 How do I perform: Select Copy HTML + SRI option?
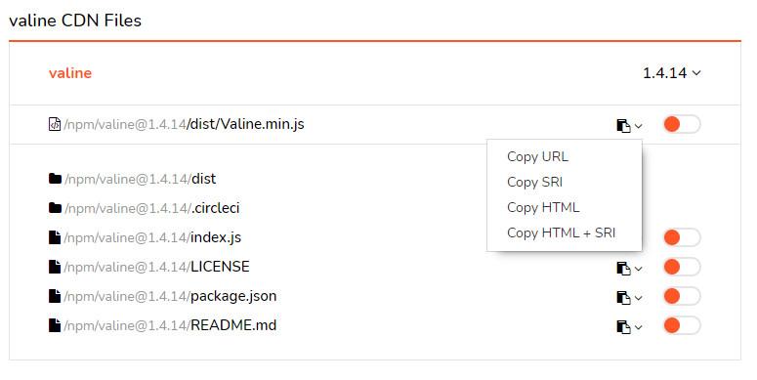(x=561, y=232)
